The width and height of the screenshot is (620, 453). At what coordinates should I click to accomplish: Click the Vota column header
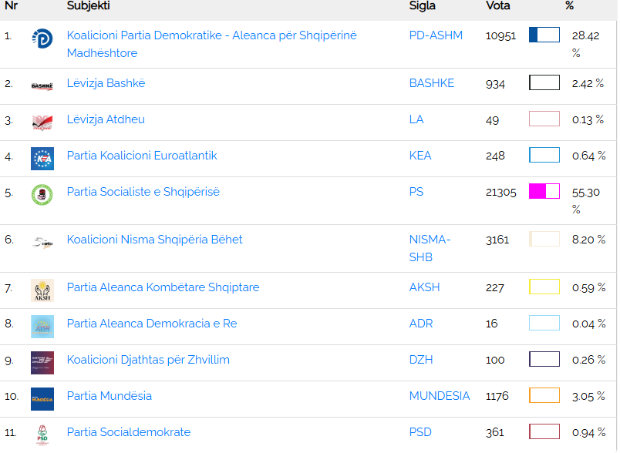coord(497,6)
